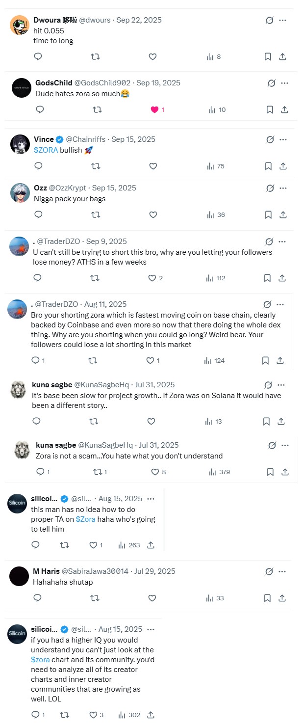The width and height of the screenshot is (304, 726).
Task: Reply to kuna sagbe's "not a scam" tweet
Action: pyautogui.click(x=40, y=472)
